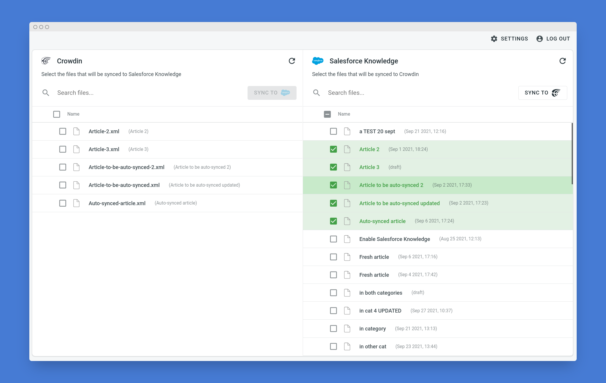Check the Enable Salesforce Knowledge checkbox
606x383 pixels.
[x=333, y=239]
